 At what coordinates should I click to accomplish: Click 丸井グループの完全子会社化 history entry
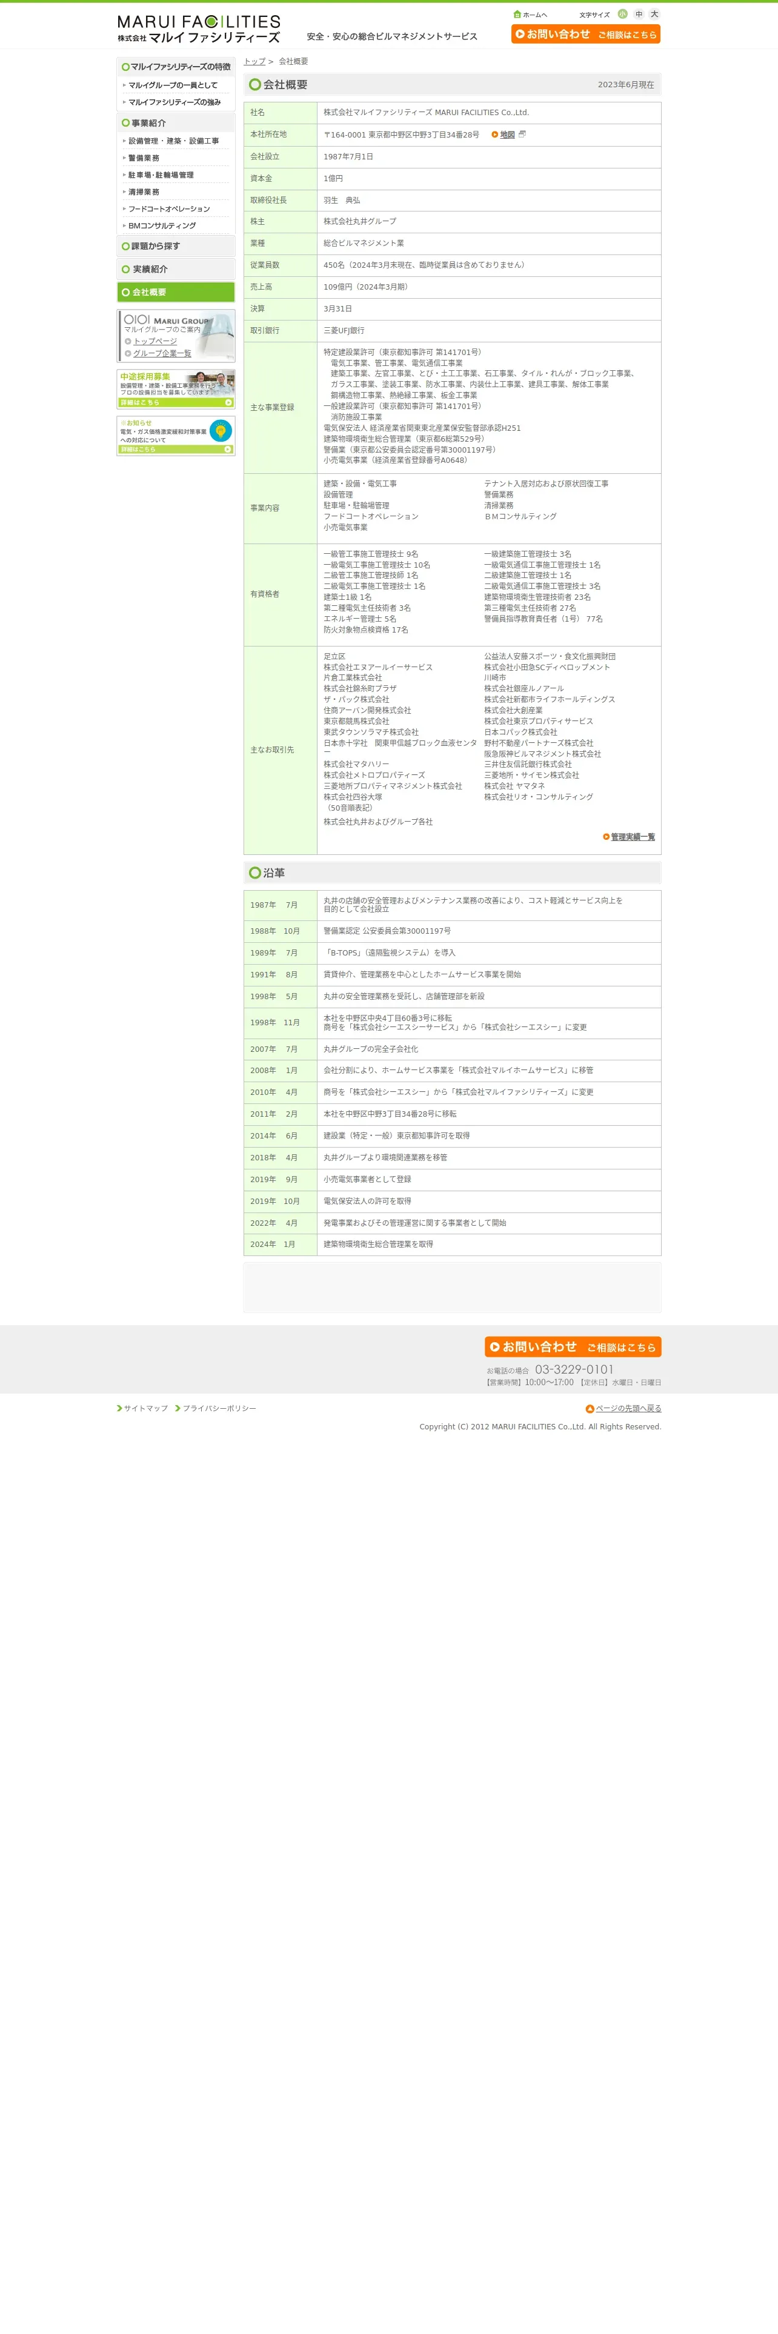tap(371, 1049)
